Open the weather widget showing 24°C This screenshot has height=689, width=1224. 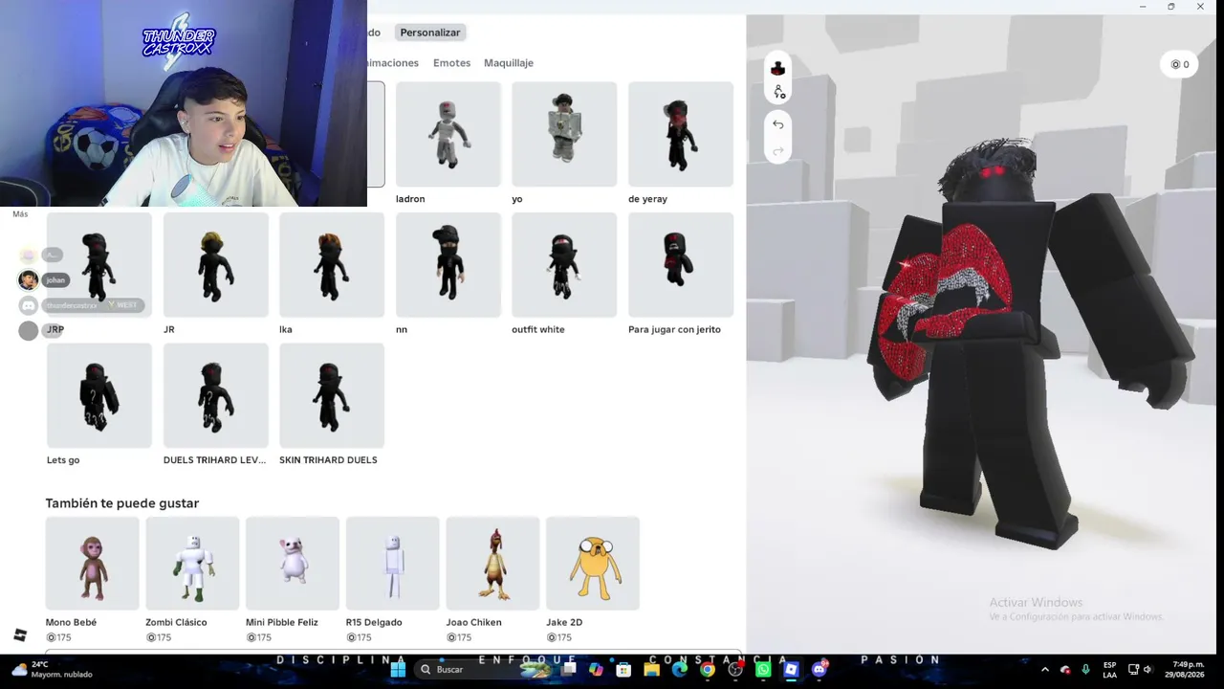[x=54, y=669]
